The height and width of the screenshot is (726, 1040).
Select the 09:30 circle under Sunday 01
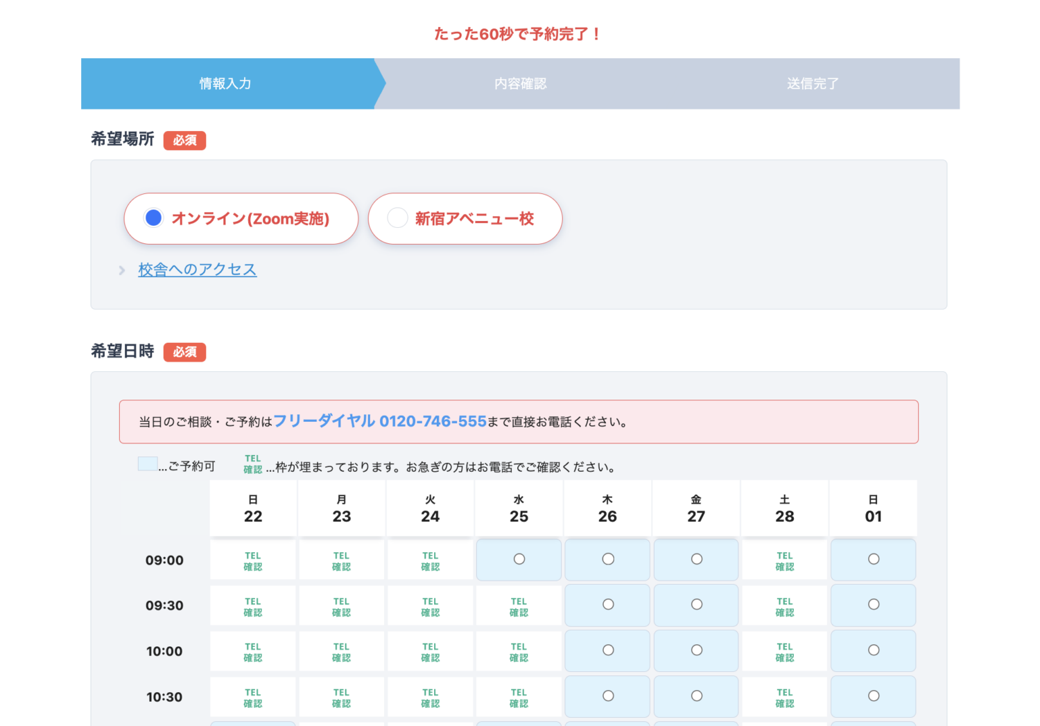tap(873, 605)
